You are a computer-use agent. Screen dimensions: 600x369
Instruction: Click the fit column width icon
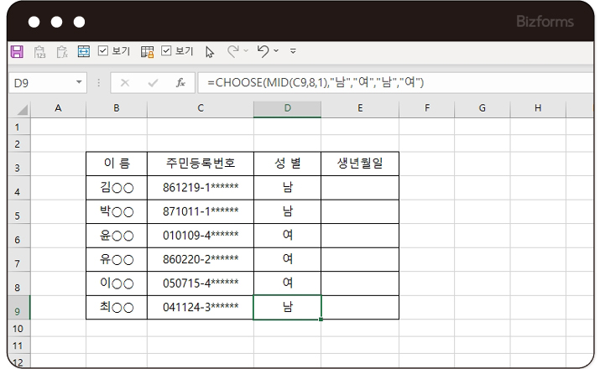(84, 51)
